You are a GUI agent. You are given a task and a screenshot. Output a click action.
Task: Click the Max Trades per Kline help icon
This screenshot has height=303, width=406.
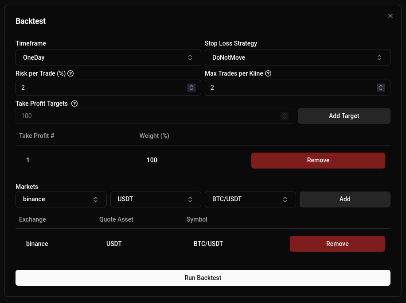[x=268, y=73]
